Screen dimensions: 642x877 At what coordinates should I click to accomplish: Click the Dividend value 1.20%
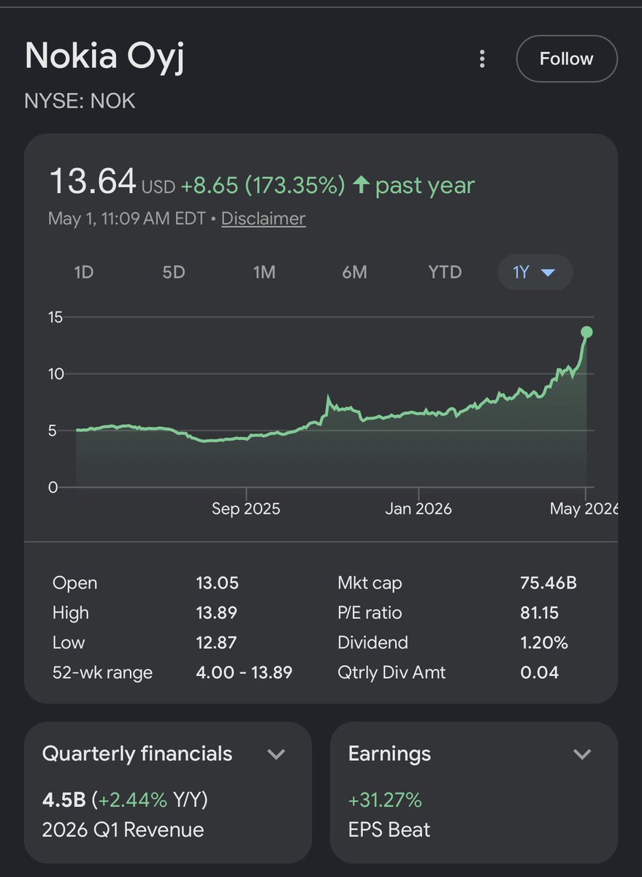544,642
